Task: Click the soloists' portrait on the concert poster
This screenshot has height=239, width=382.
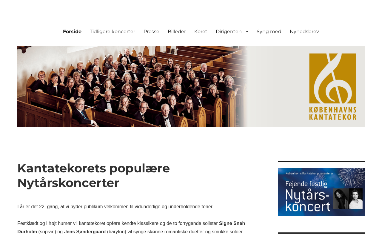Action: pyautogui.click(x=348, y=199)
